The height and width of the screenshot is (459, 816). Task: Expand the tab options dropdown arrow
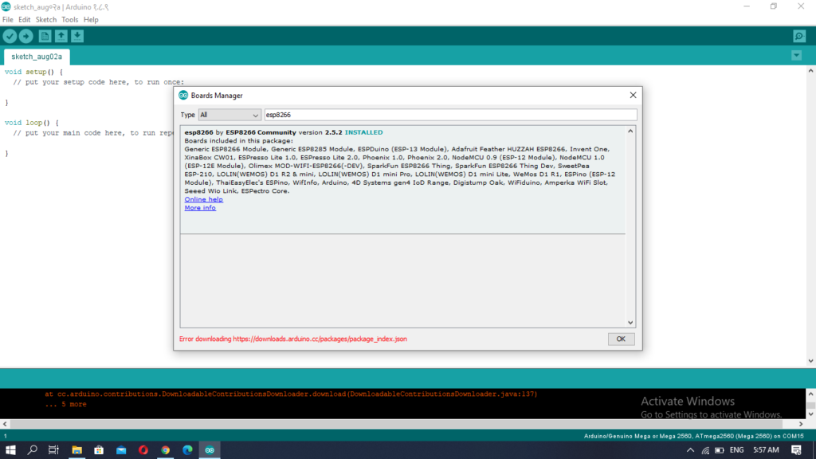[796, 55]
